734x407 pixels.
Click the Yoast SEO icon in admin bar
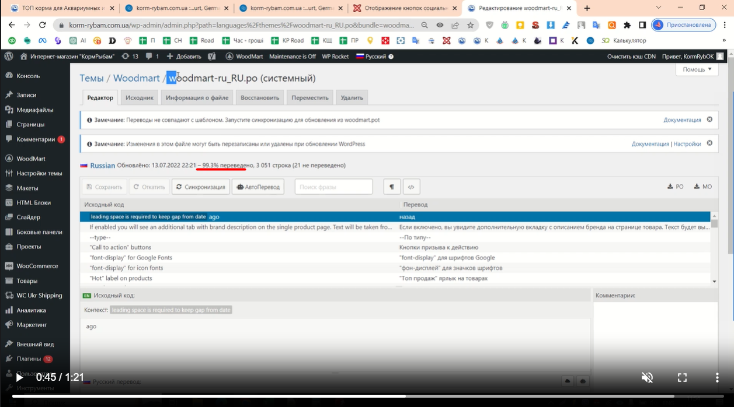212,57
